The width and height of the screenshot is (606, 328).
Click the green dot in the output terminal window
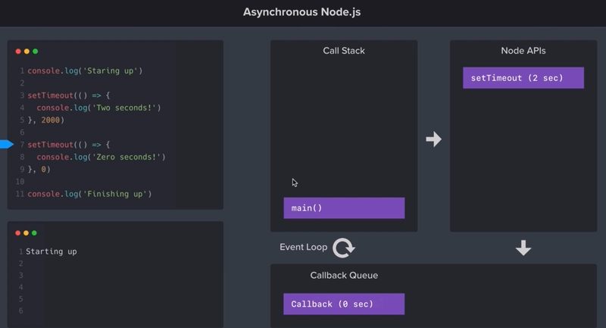click(x=34, y=233)
